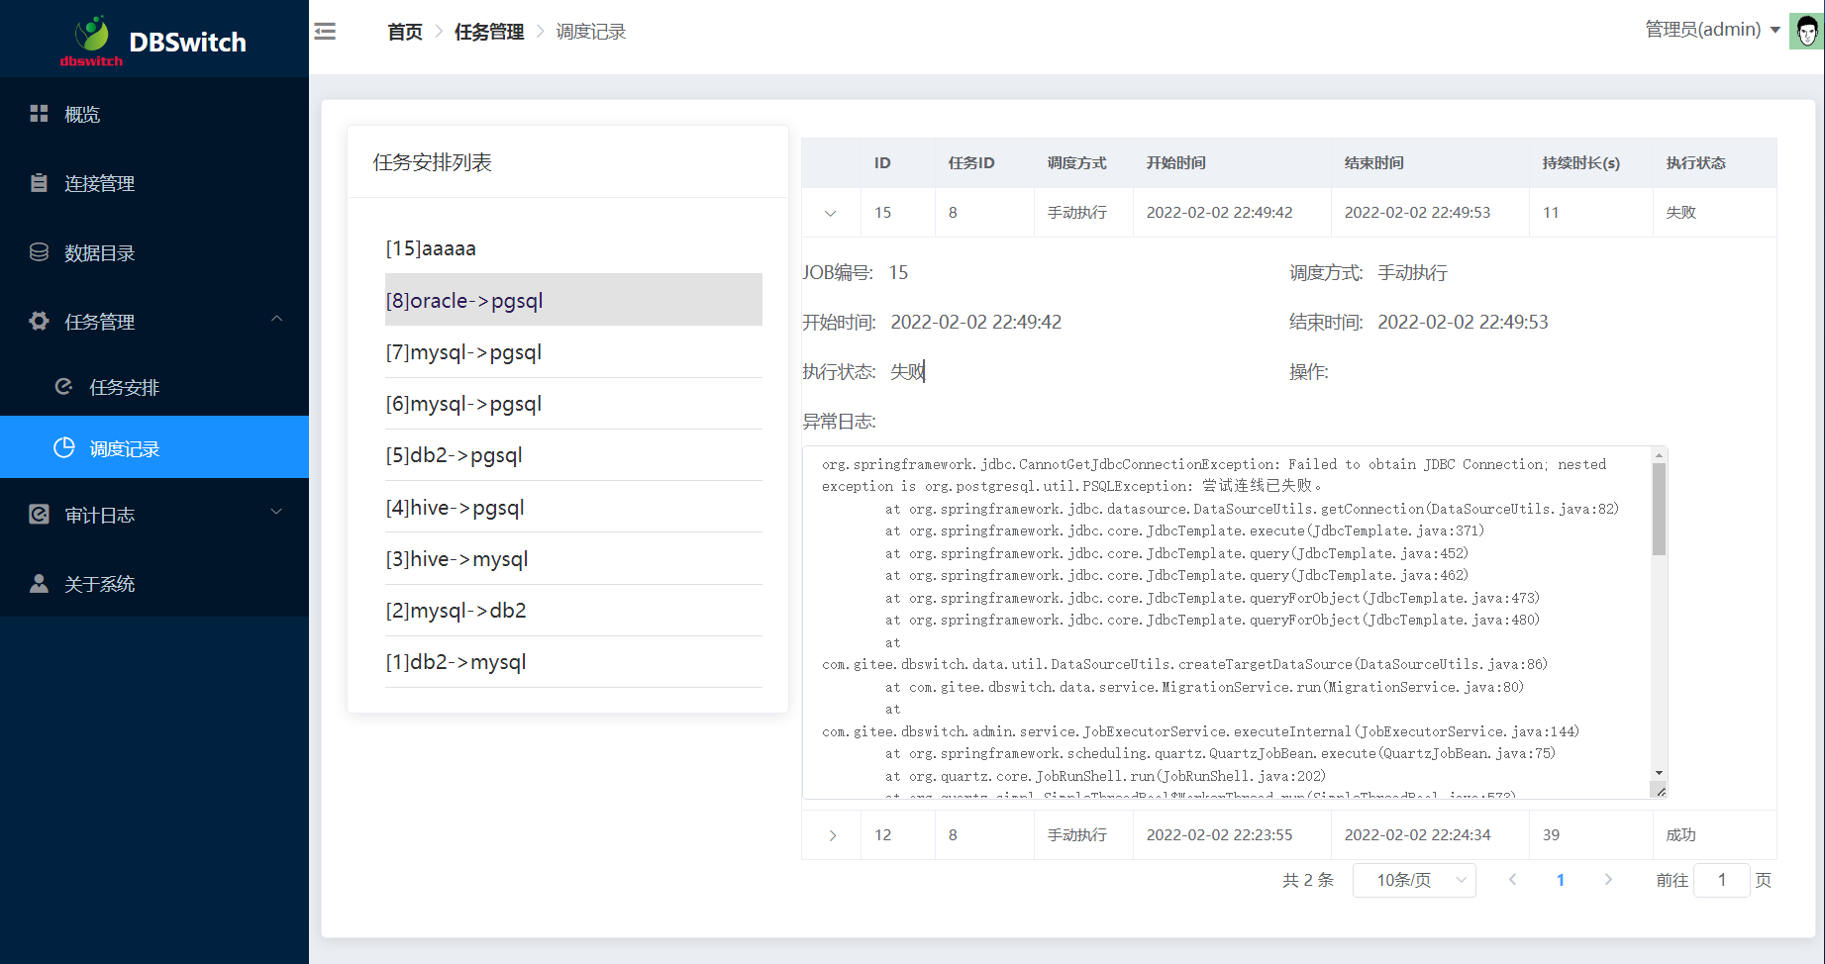Open the 管理员(admin) user dropdown
Image resolution: width=1825 pixels, height=964 pixels.
tap(1711, 30)
